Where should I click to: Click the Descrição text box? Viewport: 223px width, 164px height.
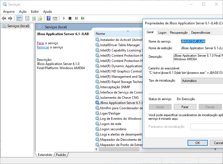[198, 58]
